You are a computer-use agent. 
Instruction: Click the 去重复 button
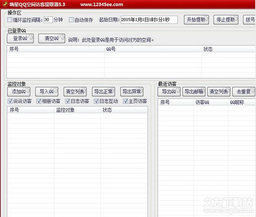[244, 92]
